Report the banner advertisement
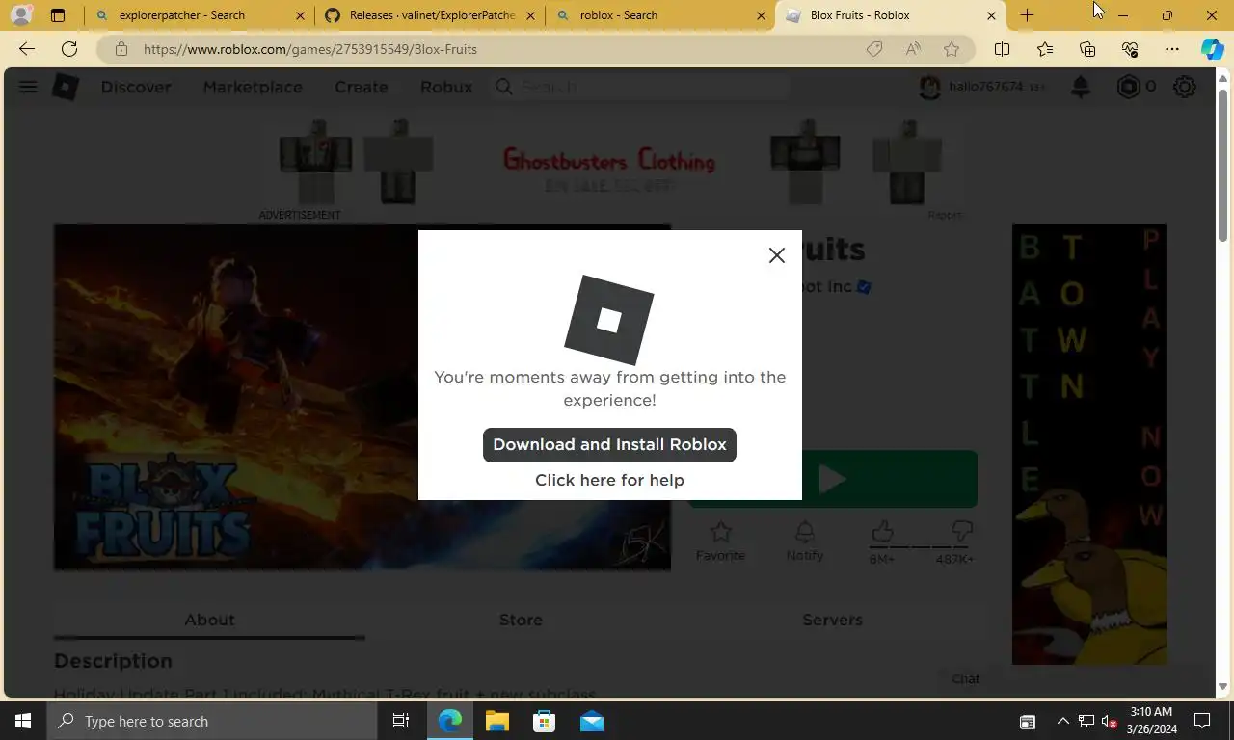This screenshot has width=1234, height=740. (x=945, y=215)
